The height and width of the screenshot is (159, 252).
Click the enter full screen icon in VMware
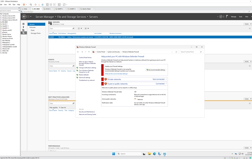point(54,5)
